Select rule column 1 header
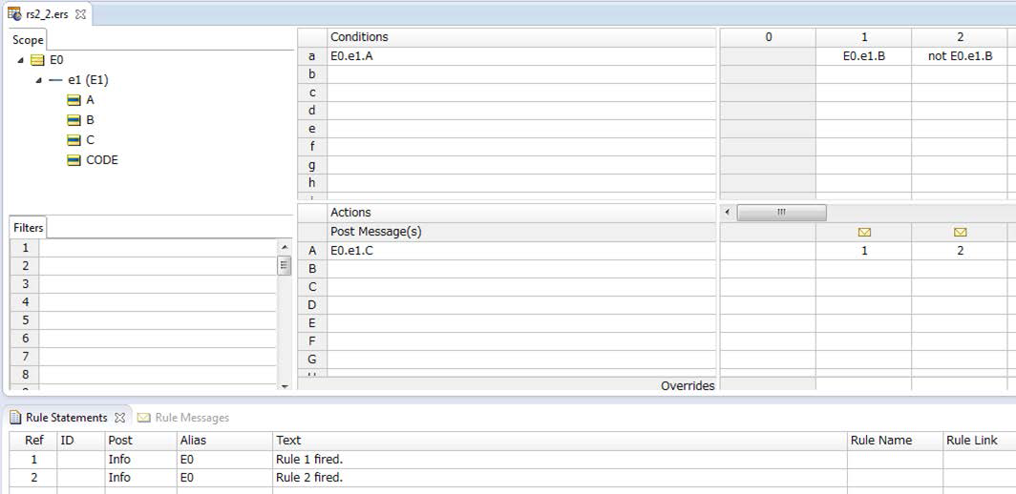 point(864,37)
